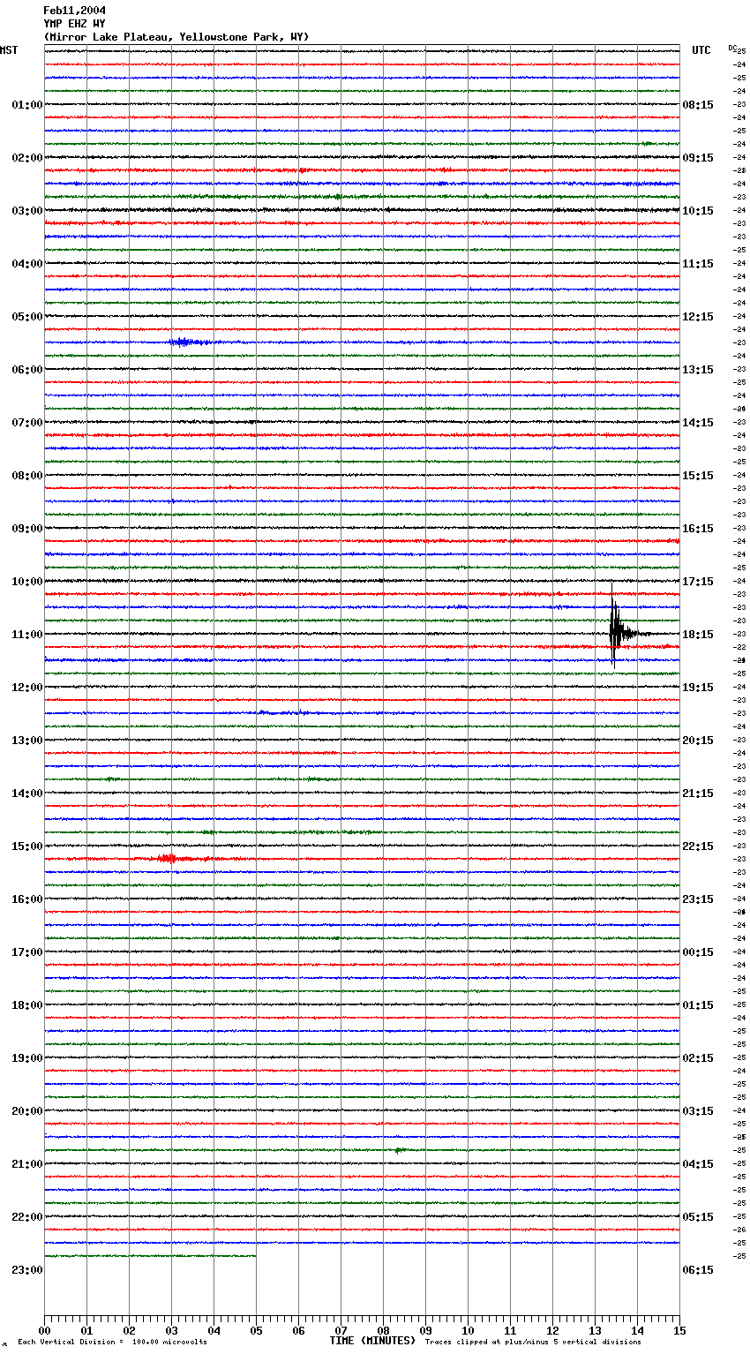Click the 'MST' column heading

[9, 50]
